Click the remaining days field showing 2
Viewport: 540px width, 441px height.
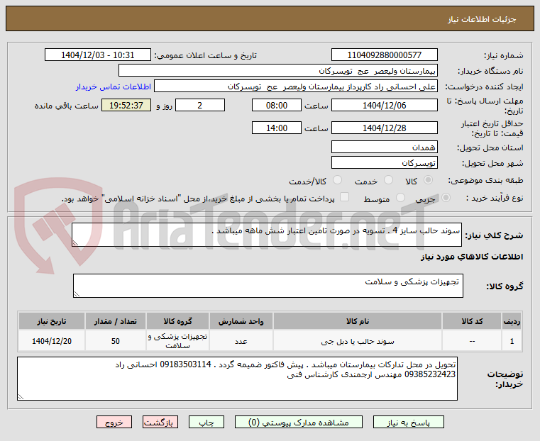[x=200, y=105]
